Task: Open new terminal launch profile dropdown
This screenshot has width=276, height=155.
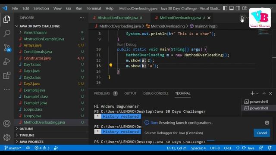Action: 257,93
